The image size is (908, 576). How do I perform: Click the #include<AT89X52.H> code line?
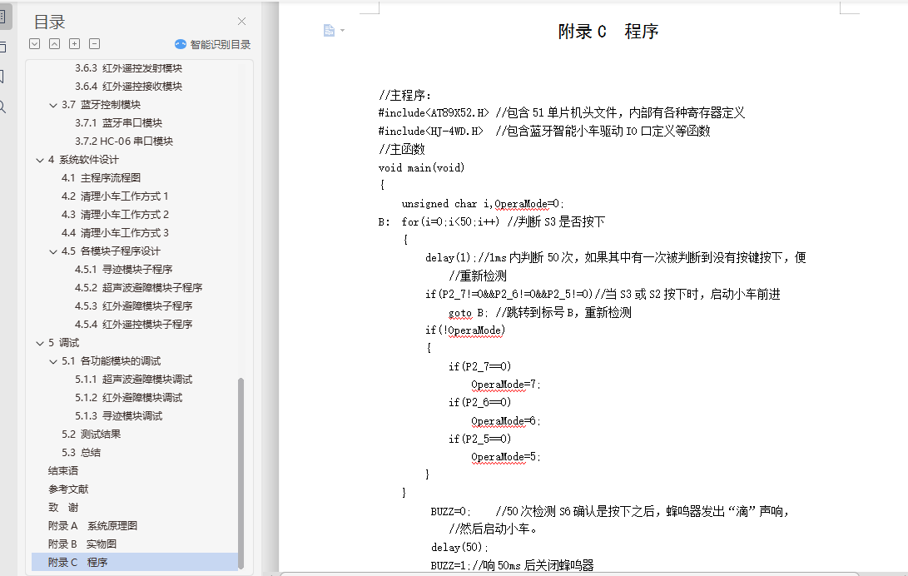pos(562,113)
